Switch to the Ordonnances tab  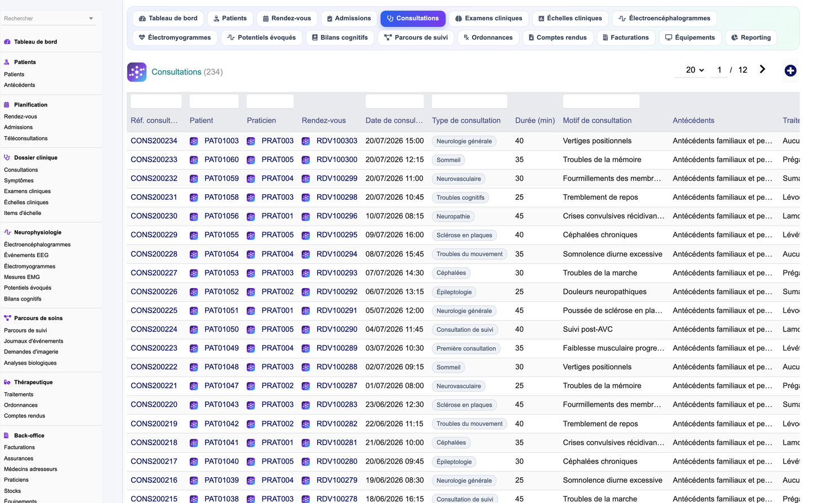[488, 38]
